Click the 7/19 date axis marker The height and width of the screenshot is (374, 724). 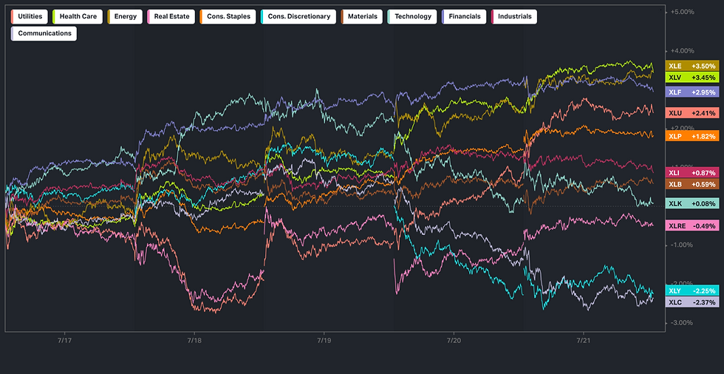[324, 340]
